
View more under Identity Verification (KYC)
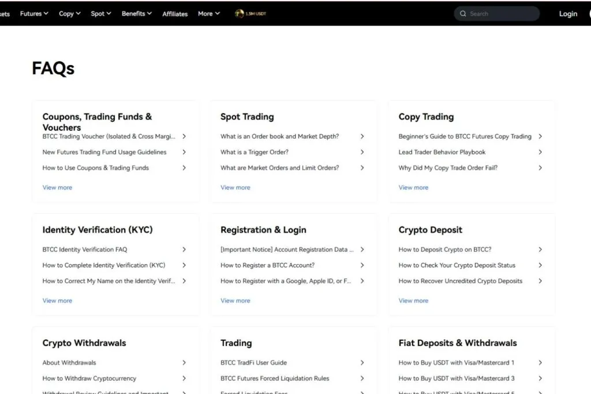[57, 301]
